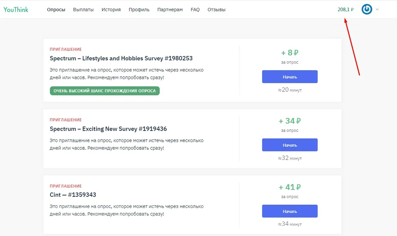Open the История menu item
The image size is (397, 236).
click(x=111, y=10)
